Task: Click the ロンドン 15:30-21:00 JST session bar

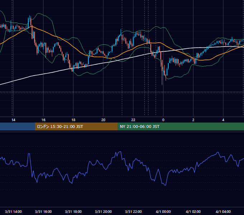Action: point(76,126)
